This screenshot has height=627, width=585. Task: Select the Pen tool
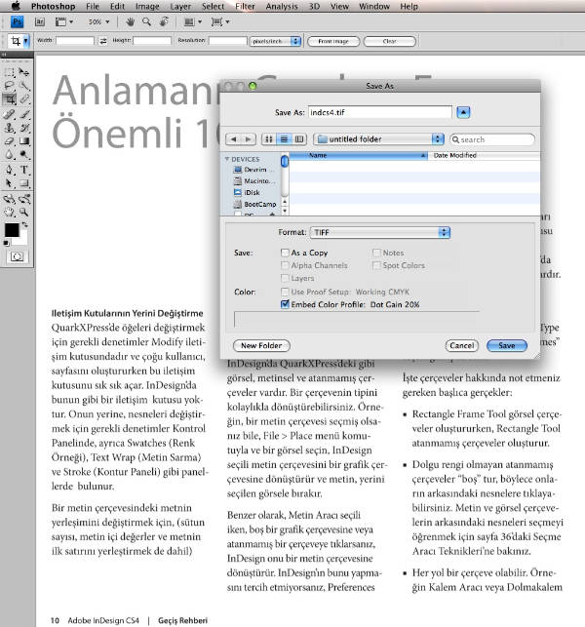click(9, 170)
